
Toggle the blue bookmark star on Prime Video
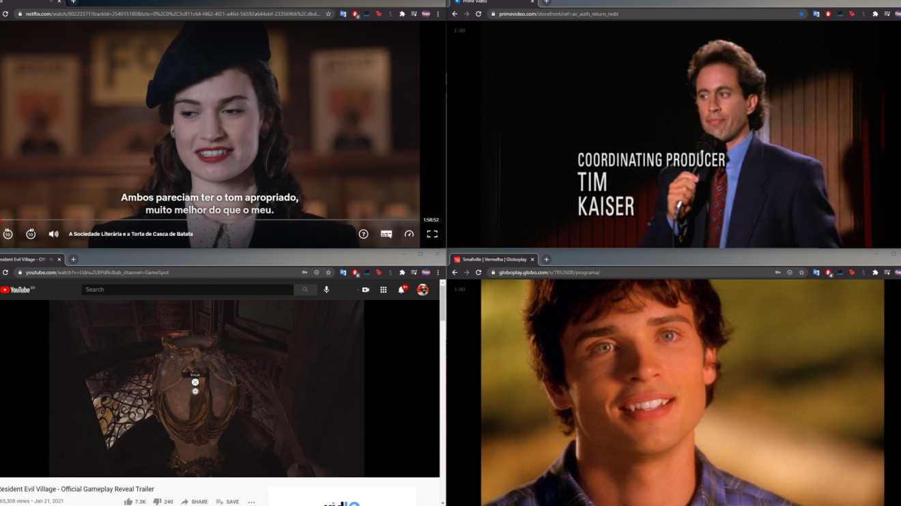point(801,14)
